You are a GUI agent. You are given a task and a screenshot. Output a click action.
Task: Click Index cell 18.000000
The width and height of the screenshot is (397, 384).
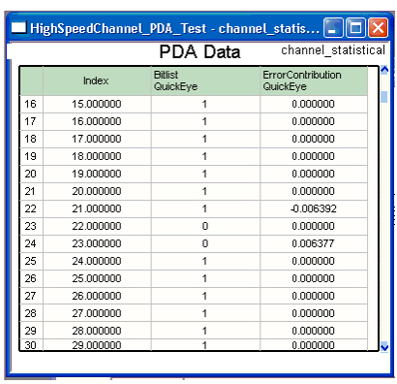97,156
